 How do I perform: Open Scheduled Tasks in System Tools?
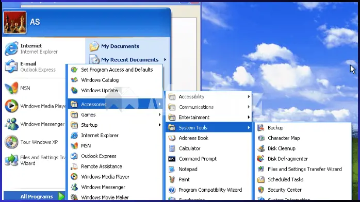[303, 179]
